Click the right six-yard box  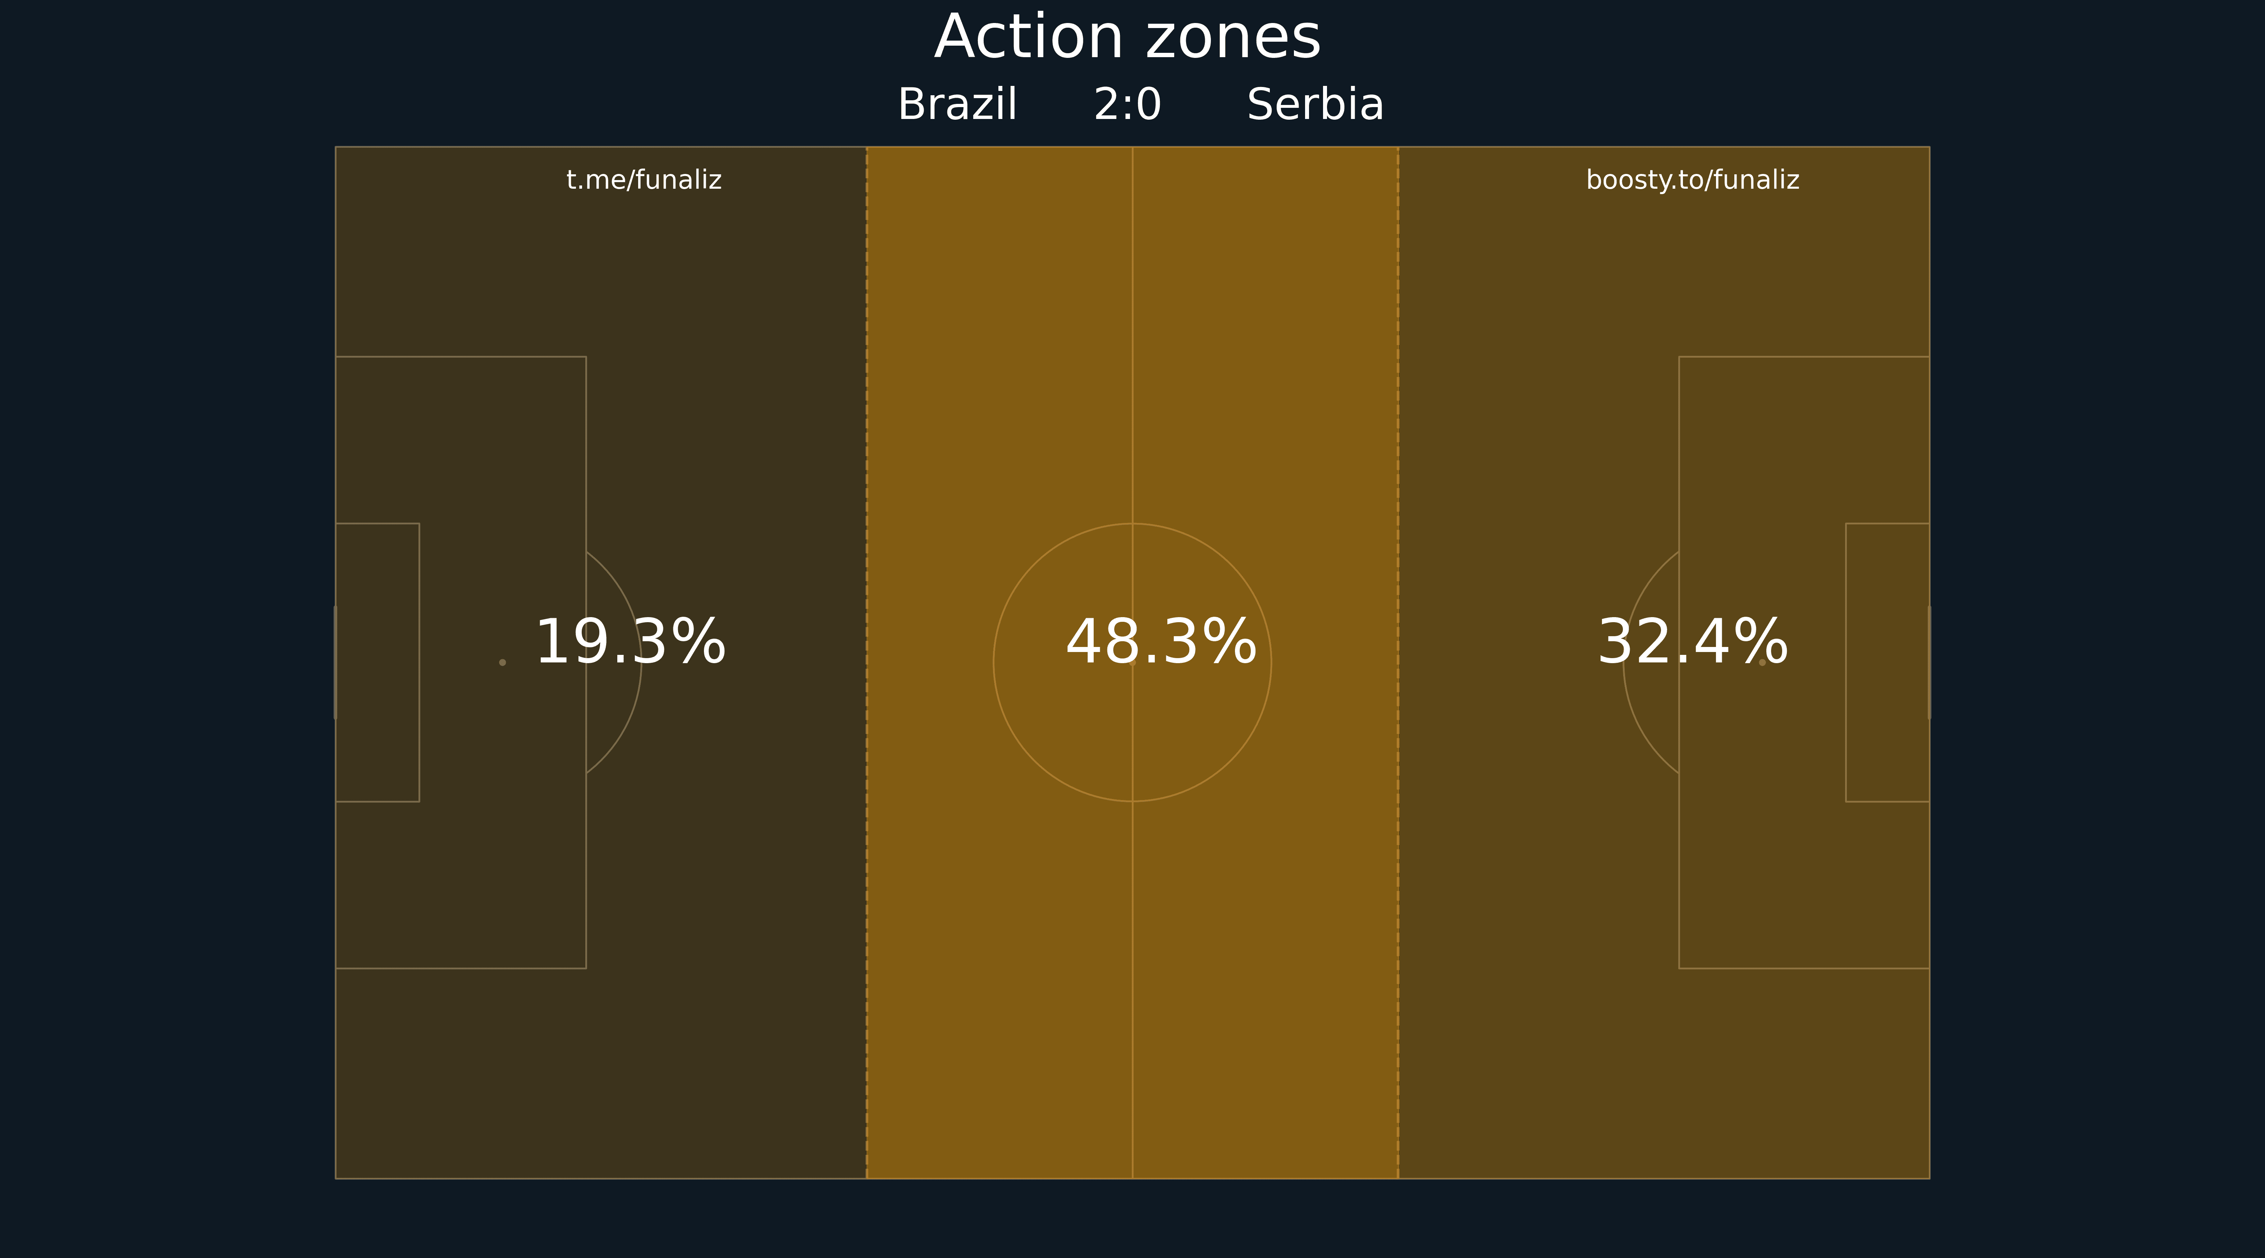pos(1888,662)
